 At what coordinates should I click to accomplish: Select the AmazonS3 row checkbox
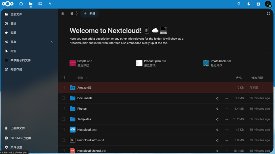[63, 87]
